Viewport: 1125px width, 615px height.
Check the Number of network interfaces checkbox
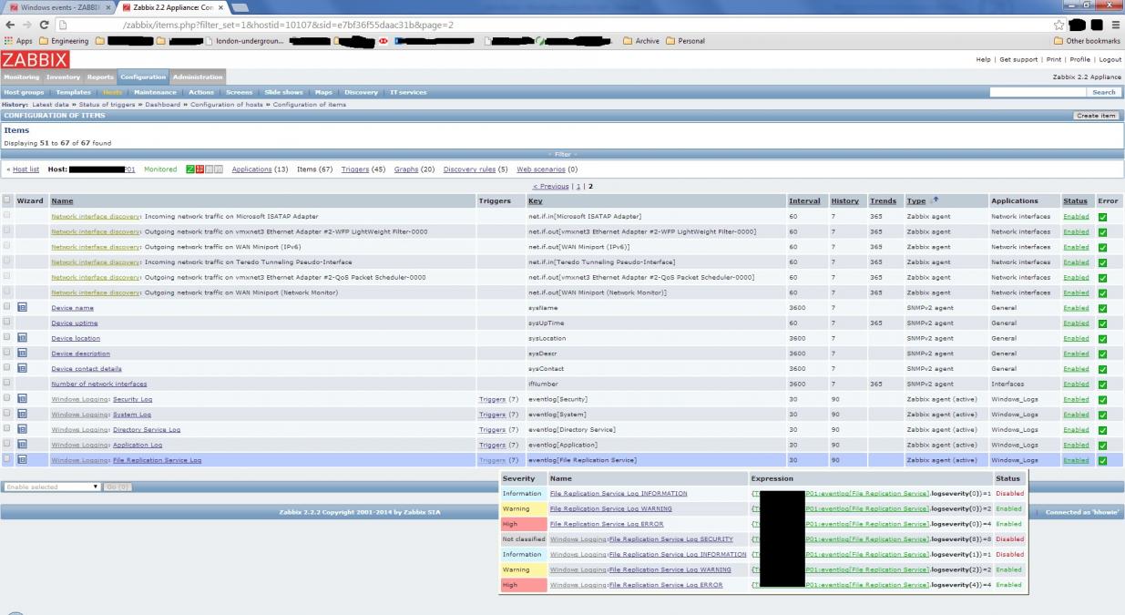(x=7, y=384)
